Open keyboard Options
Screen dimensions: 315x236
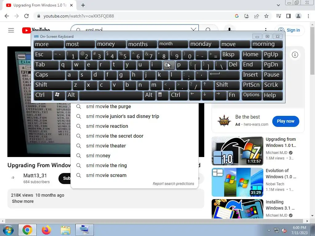(252, 95)
